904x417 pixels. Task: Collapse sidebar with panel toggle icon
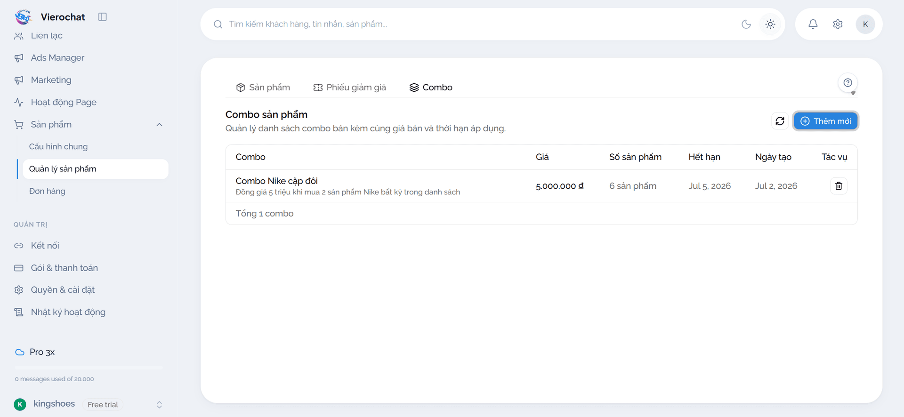pyautogui.click(x=102, y=17)
